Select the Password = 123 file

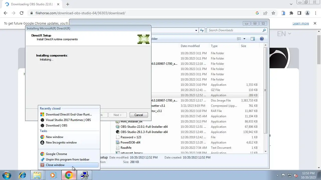point(131,137)
